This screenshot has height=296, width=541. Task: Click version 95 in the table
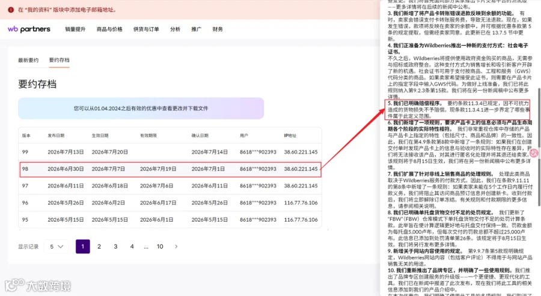point(25,220)
